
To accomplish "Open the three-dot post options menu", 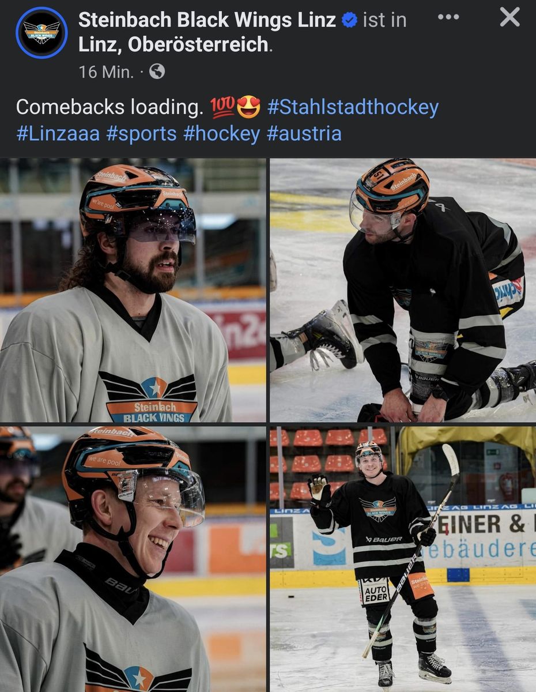I will pyautogui.click(x=448, y=17).
